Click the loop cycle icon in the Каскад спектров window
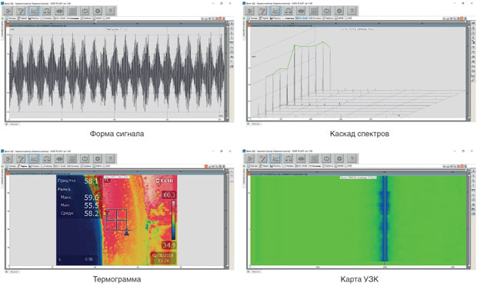The image size is (477, 286). (x=327, y=11)
